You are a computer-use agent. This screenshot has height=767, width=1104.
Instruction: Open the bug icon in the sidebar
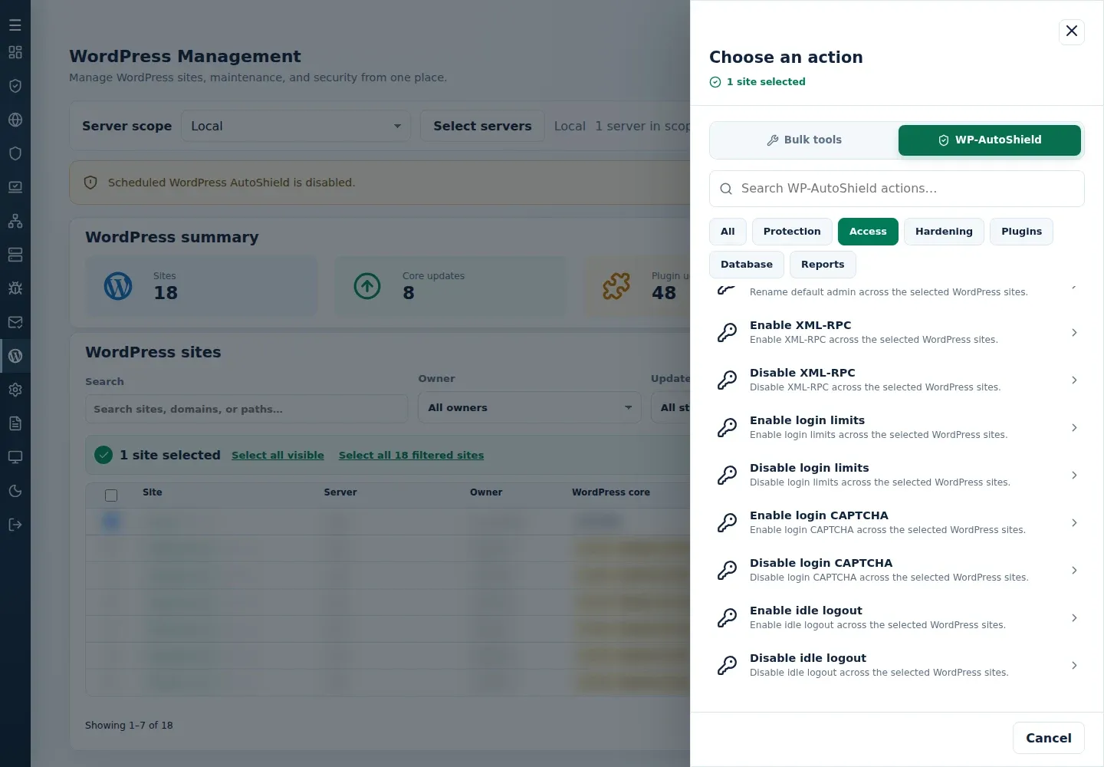[15, 288]
